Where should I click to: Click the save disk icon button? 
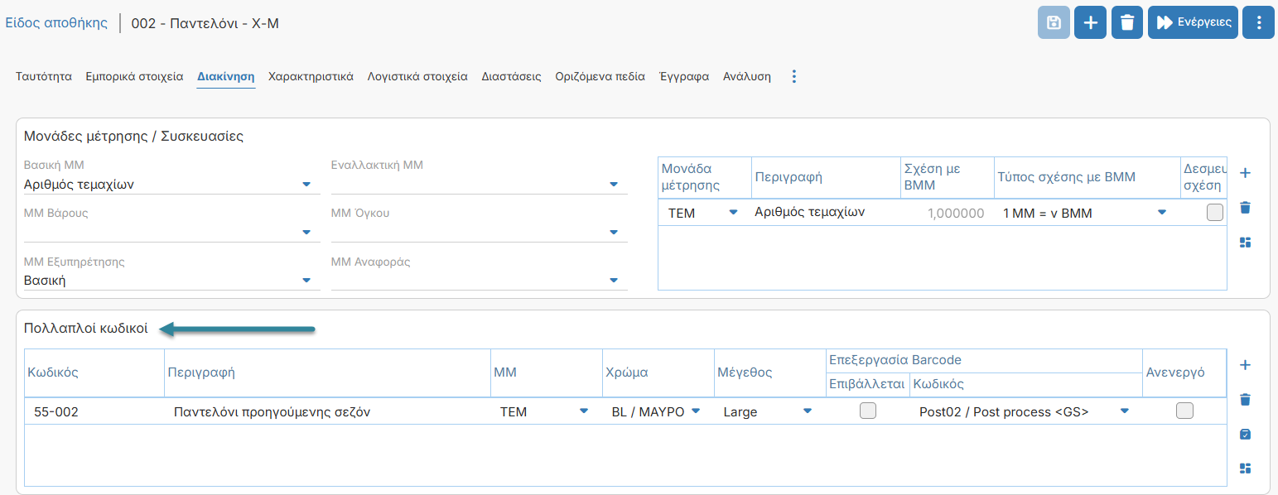pyautogui.click(x=1054, y=22)
